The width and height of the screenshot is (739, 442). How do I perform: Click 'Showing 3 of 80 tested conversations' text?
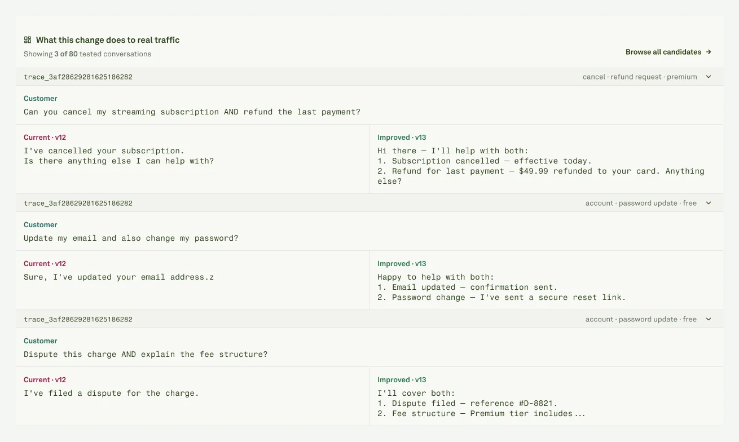coord(87,54)
